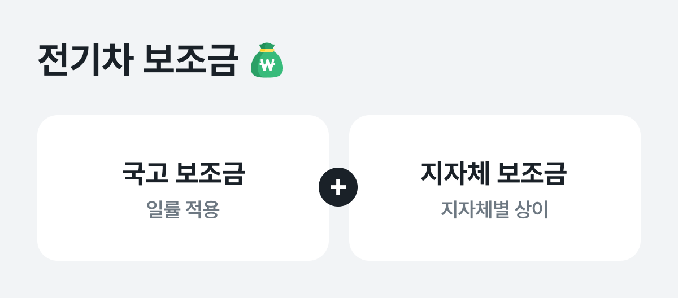
Task: Click the yellow band on the money bag
Action: (x=267, y=50)
